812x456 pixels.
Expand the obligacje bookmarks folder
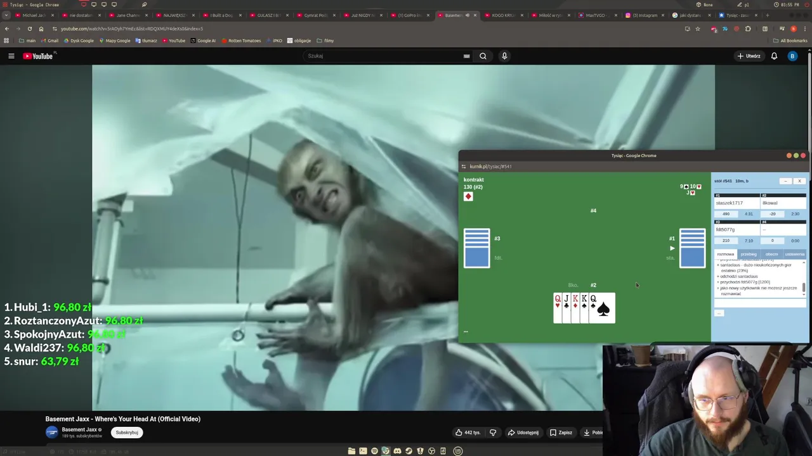(299, 41)
